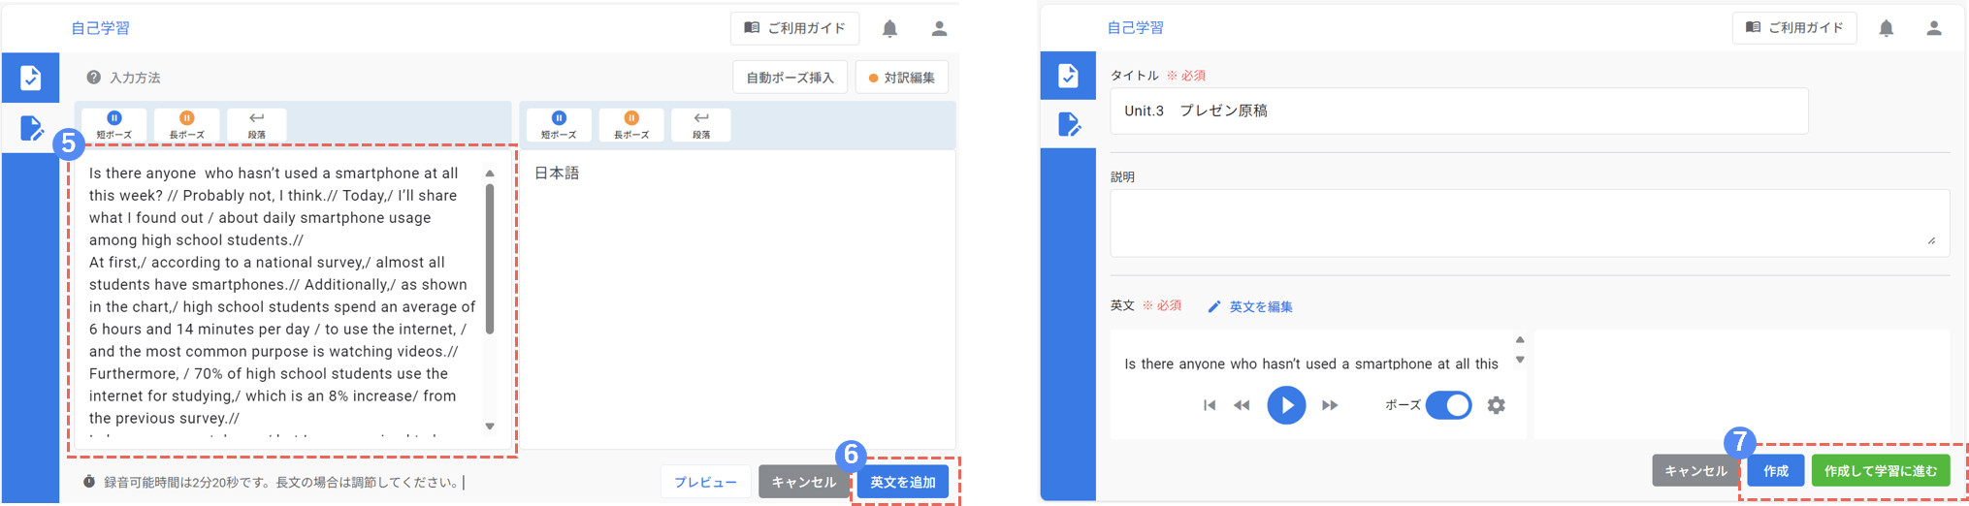
Task: Open user account icon in left window
Action: 939,28
